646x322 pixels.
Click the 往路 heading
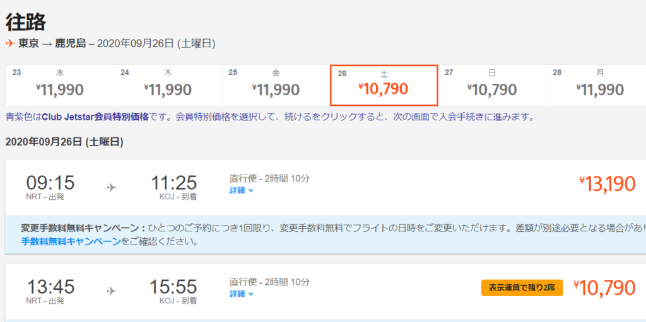point(26,22)
